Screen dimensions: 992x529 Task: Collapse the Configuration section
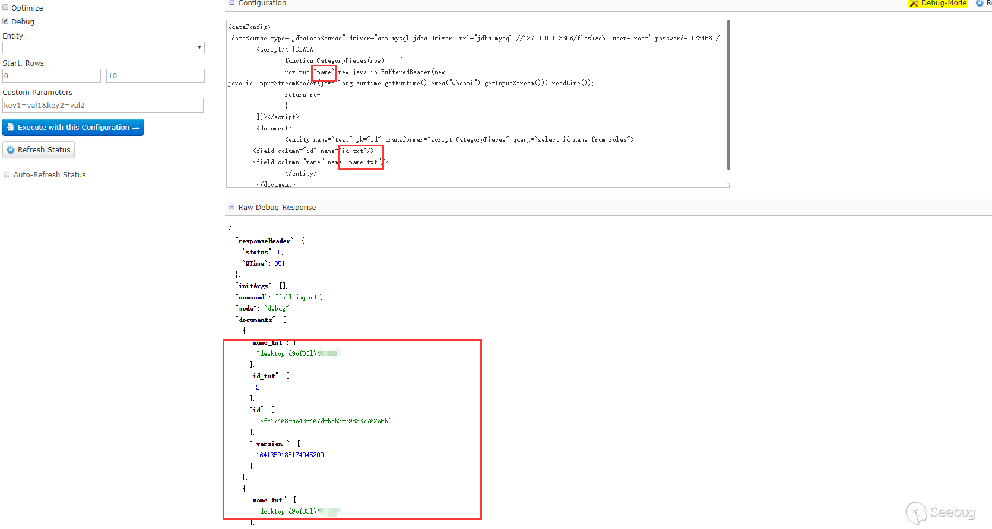[x=232, y=3]
